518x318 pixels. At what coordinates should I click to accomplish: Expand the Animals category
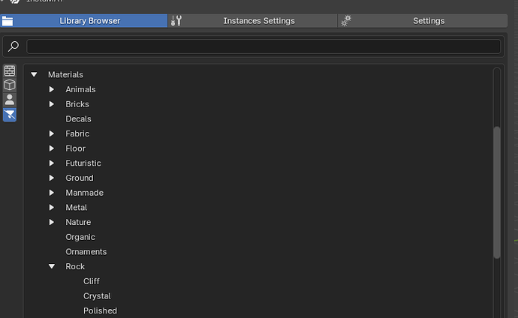pos(52,89)
